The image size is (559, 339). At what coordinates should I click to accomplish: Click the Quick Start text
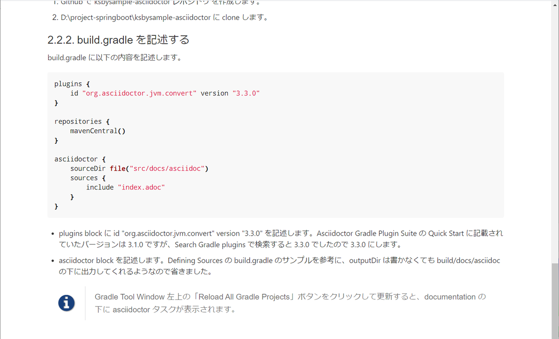click(444, 233)
